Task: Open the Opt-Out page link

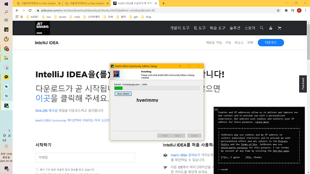Action: point(281,151)
